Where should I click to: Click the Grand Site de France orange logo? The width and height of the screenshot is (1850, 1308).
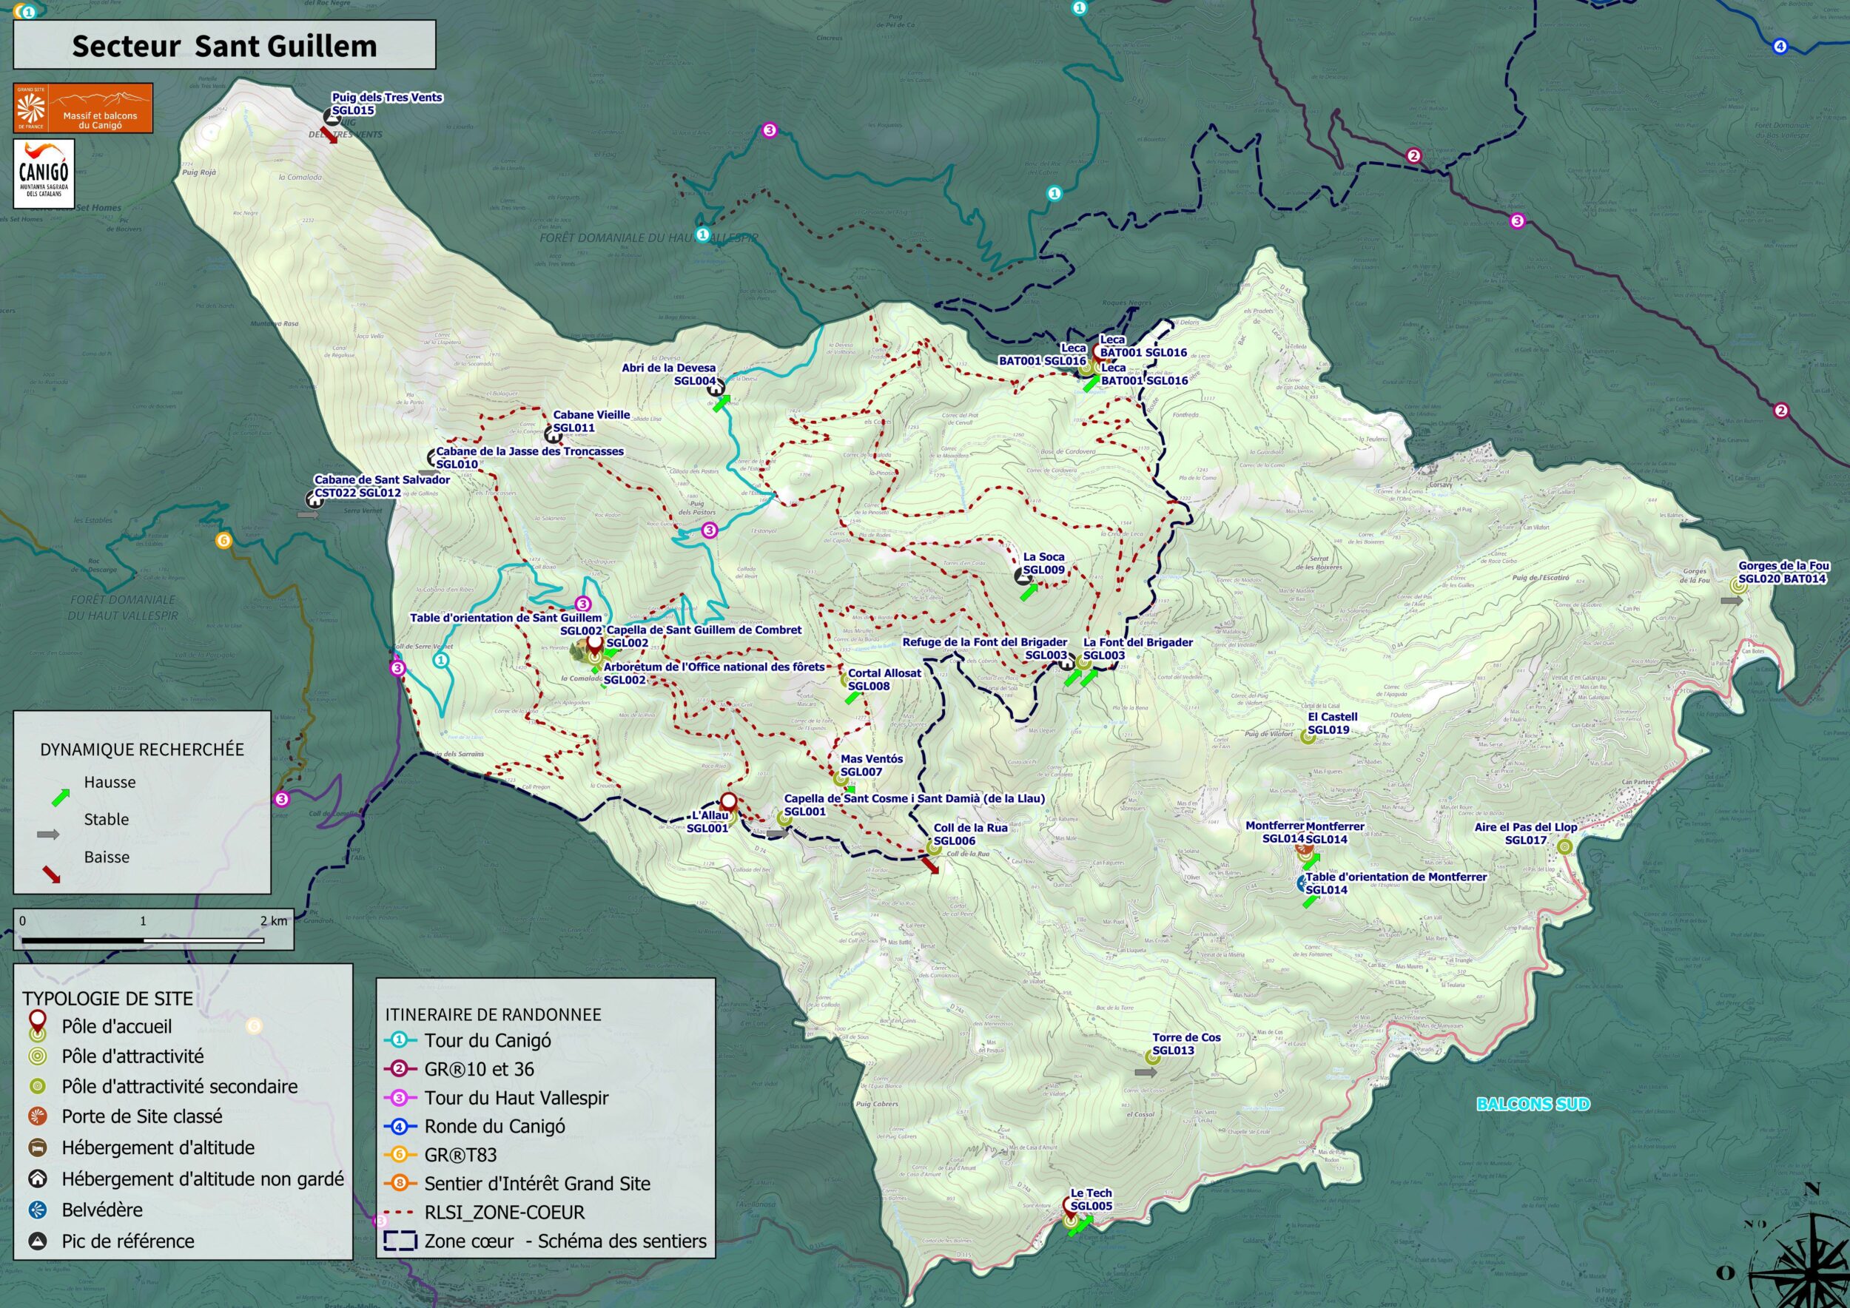tap(83, 108)
